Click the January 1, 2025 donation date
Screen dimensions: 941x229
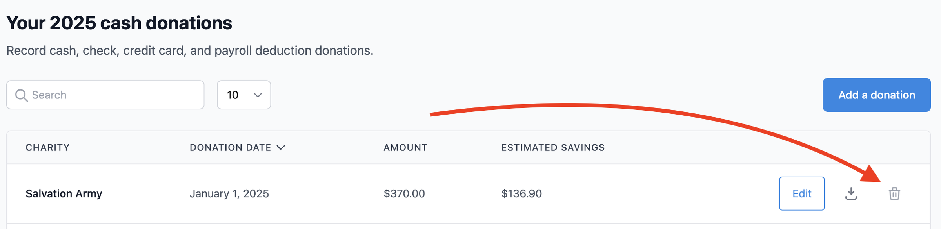[x=229, y=193]
